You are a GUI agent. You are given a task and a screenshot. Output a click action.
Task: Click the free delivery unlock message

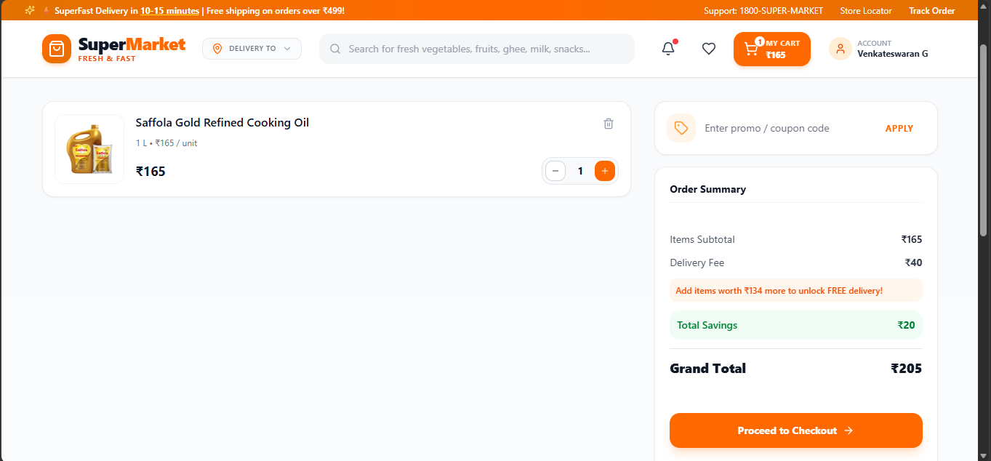point(796,290)
